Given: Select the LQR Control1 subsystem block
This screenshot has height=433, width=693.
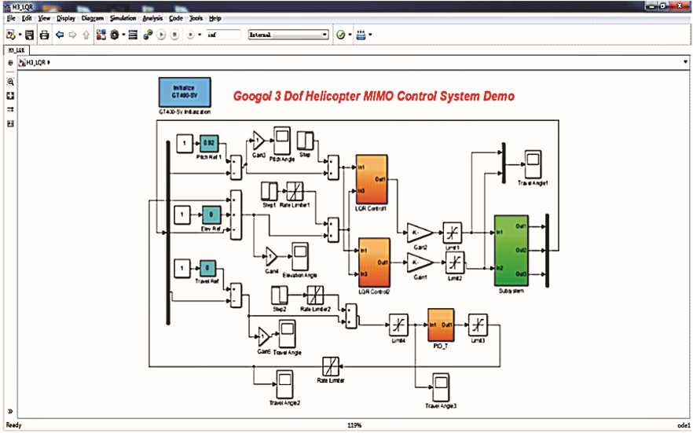Looking at the screenshot, I should coord(372,179).
